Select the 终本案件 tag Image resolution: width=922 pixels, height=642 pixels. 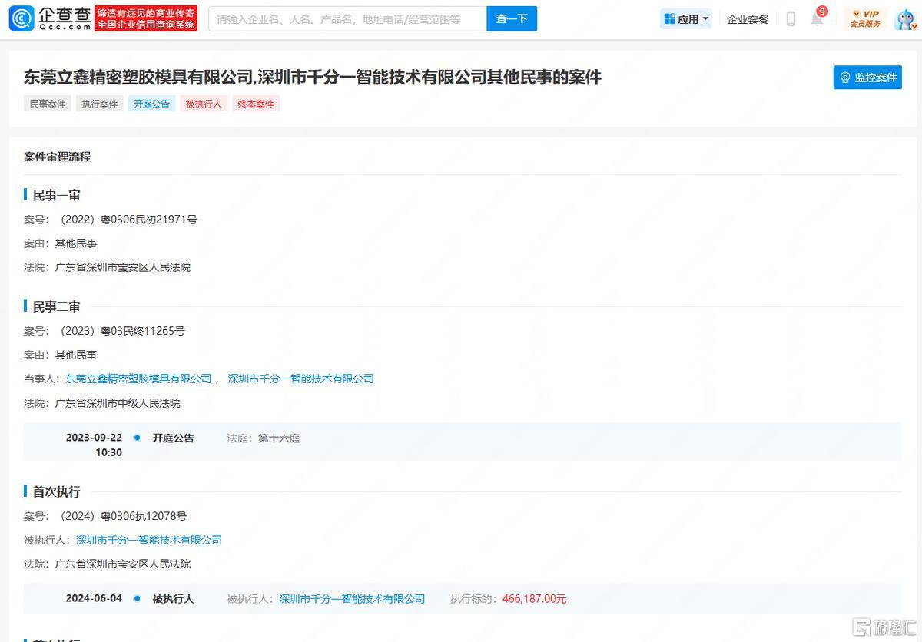coord(256,104)
